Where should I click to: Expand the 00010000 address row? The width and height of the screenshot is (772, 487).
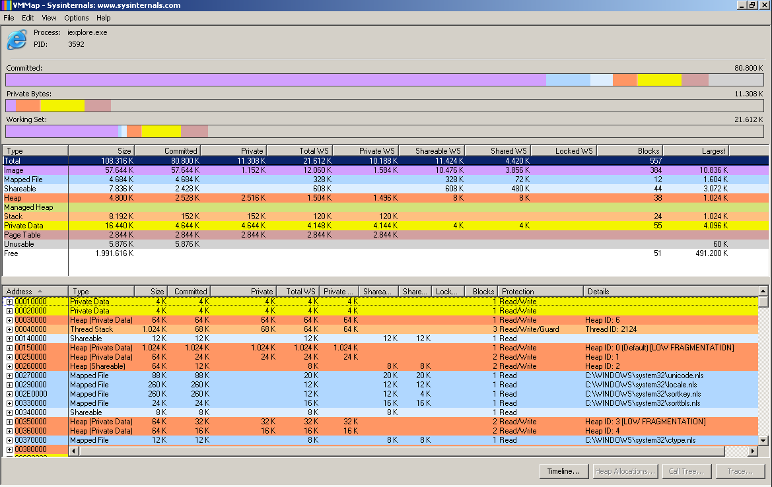pos(9,302)
